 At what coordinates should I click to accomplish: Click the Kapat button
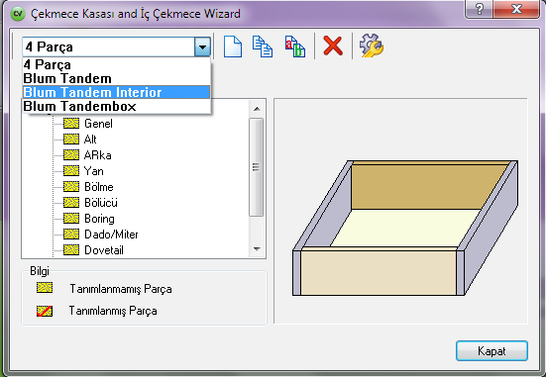pyautogui.click(x=491, y=351)
